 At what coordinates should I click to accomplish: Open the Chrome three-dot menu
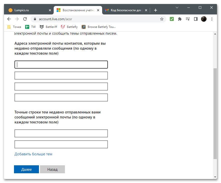pyautogui.click(x=212, y=19)
